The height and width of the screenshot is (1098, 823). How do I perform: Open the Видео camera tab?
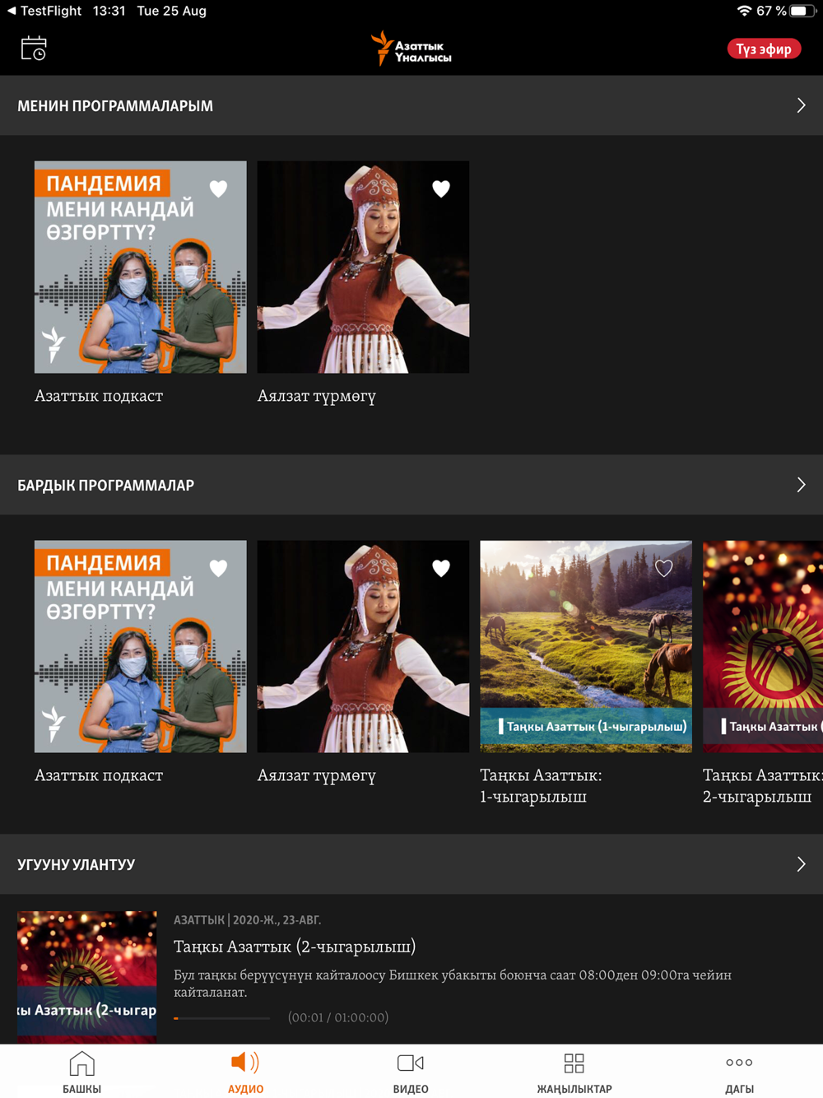[411, 1072]
